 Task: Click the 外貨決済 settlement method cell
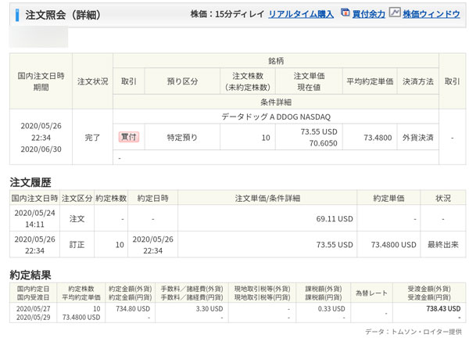coord(418,137)
